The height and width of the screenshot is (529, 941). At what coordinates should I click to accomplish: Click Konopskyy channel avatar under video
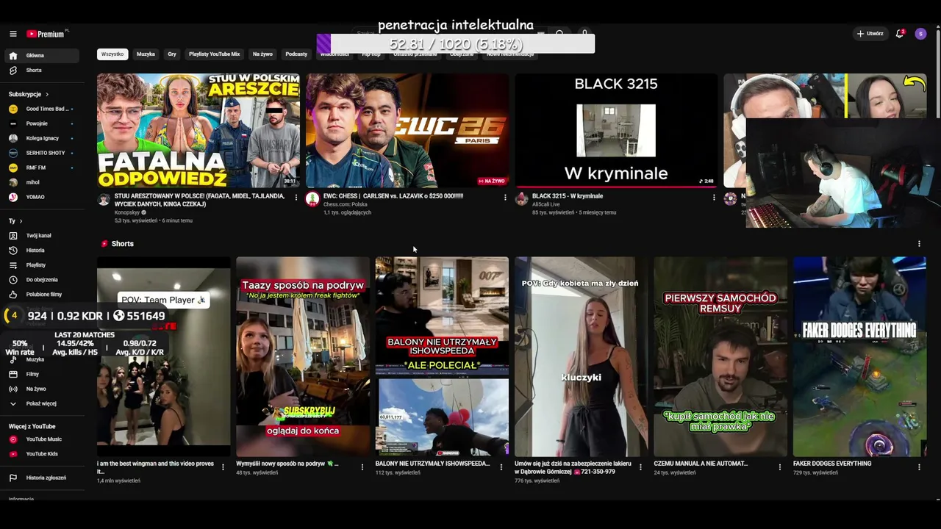pyautogui.click(x=104, y=199)
